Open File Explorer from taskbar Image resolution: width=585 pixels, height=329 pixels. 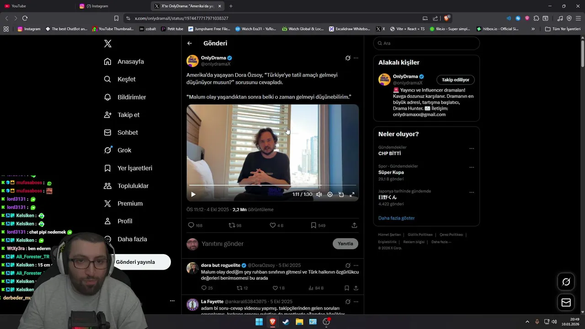[x=299, y=322]
